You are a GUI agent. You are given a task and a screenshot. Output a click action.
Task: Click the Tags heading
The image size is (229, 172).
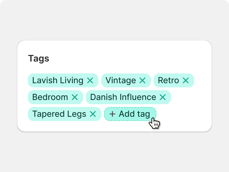[38, 59]
